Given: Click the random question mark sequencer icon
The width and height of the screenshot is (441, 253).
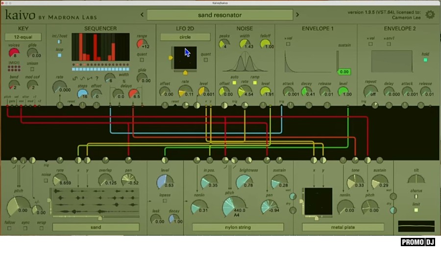Looking at the screenshot, I should click(x=96, y=78).
